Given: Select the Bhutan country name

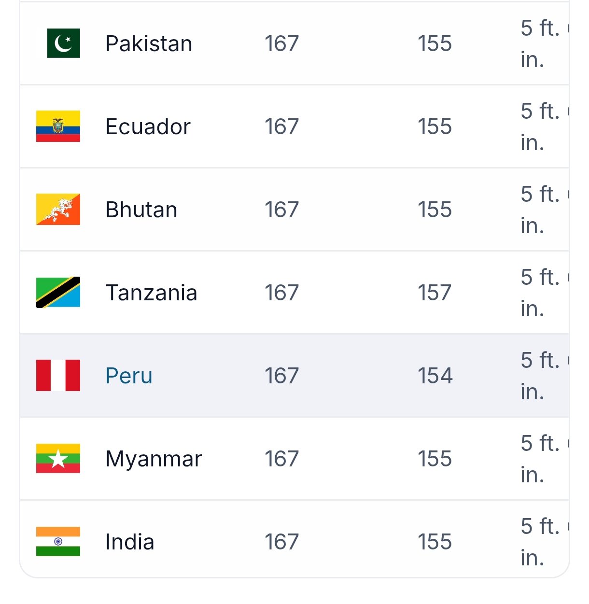Looking at the screenshot, I should [x=141, y=210].
